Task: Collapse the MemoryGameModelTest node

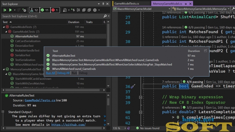Action: click(4, 69)
